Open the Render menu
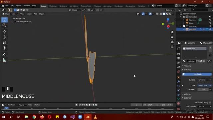Screen dimensions: 213x120 (19, 6)
